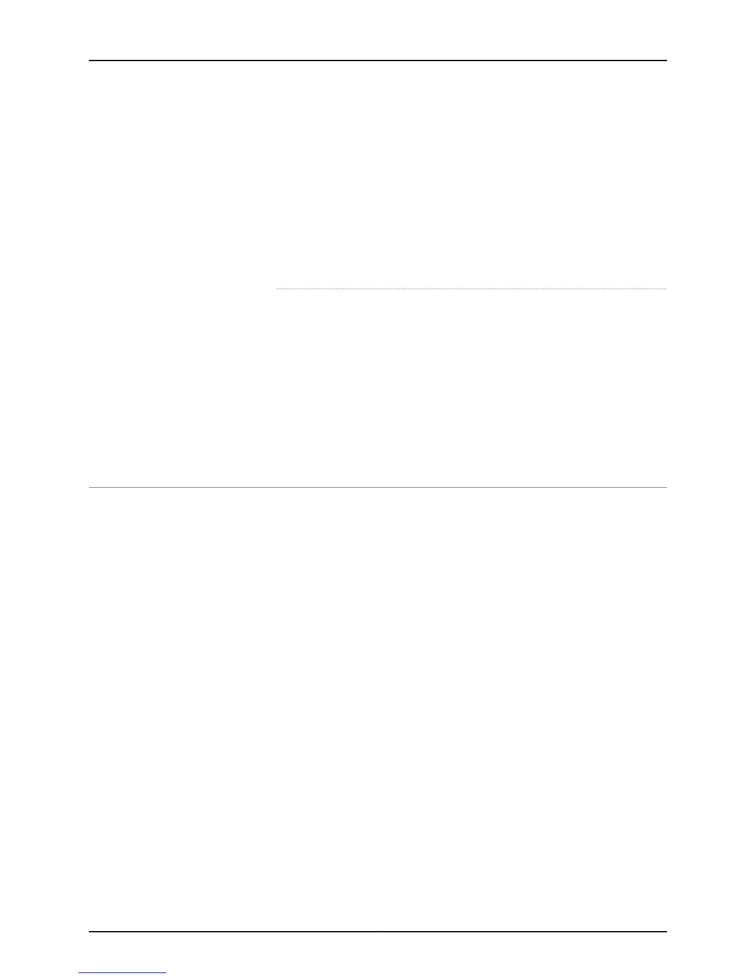Click the thin teal divider line

point(378,488)
